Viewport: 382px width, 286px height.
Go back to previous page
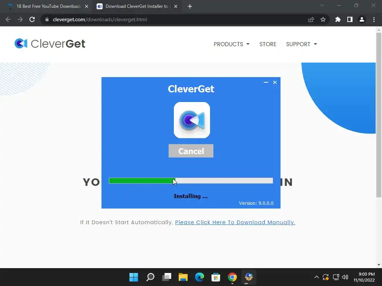[8, 19]
